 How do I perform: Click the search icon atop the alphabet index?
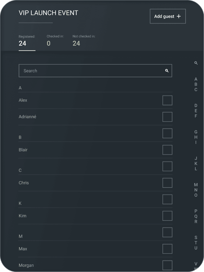pyautogui.click(x=196, y=63)
